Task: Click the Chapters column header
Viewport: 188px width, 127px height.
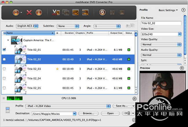Action: click(x=80, y=33)
